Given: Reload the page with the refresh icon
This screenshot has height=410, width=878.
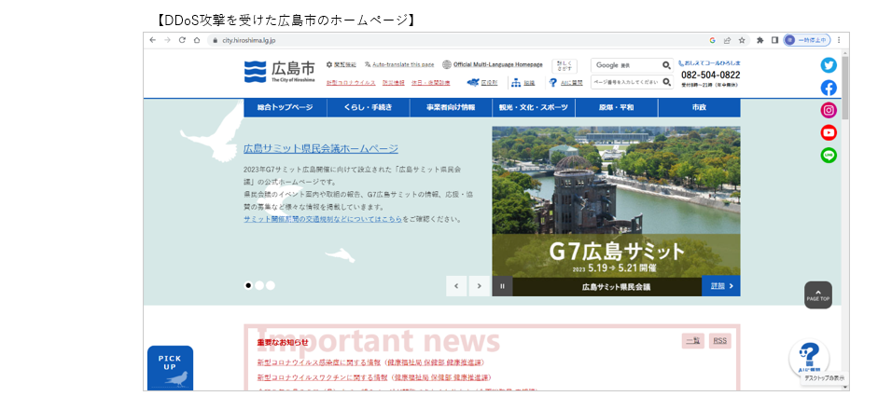Looking at the screenshot, I should point(182,40).
